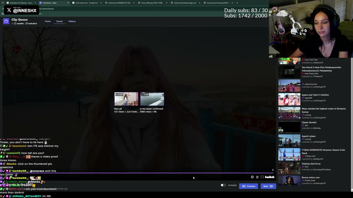The height and width of the screenshot is (198, 353).
Task: Click the Clip Queue page title
Action: click(20, 20)
